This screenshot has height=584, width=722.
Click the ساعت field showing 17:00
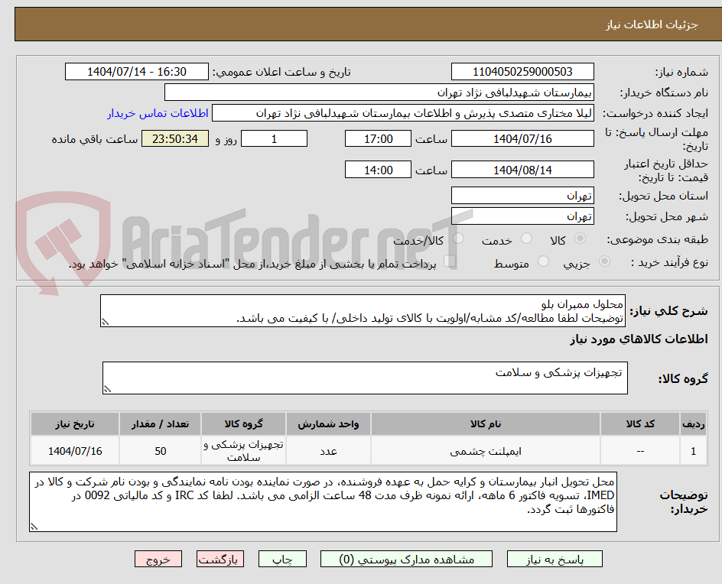pos(378,138)
